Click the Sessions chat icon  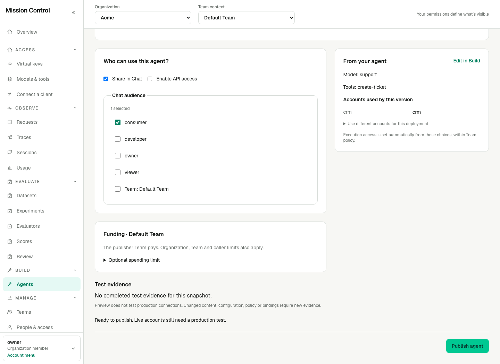(10, 153)
